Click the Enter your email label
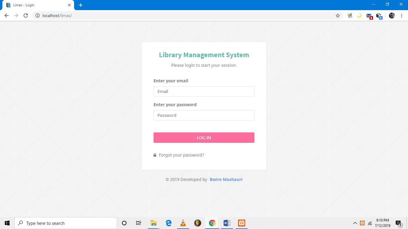Viewport: 408px width, 229px height. (171, 81)
